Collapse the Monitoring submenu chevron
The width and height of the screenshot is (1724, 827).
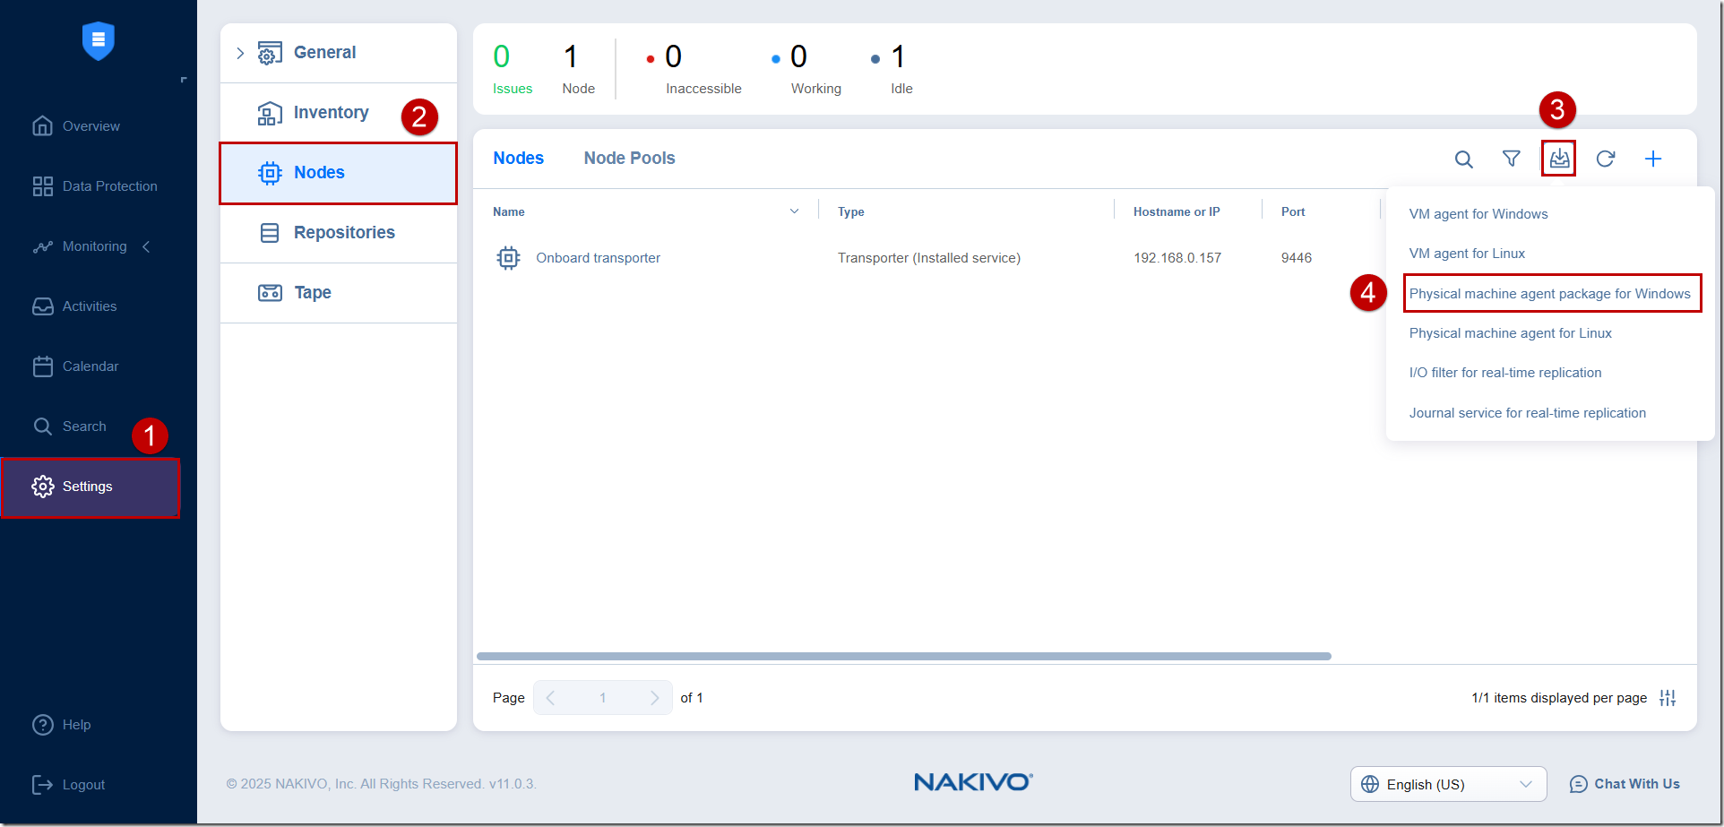click(146, 246)
